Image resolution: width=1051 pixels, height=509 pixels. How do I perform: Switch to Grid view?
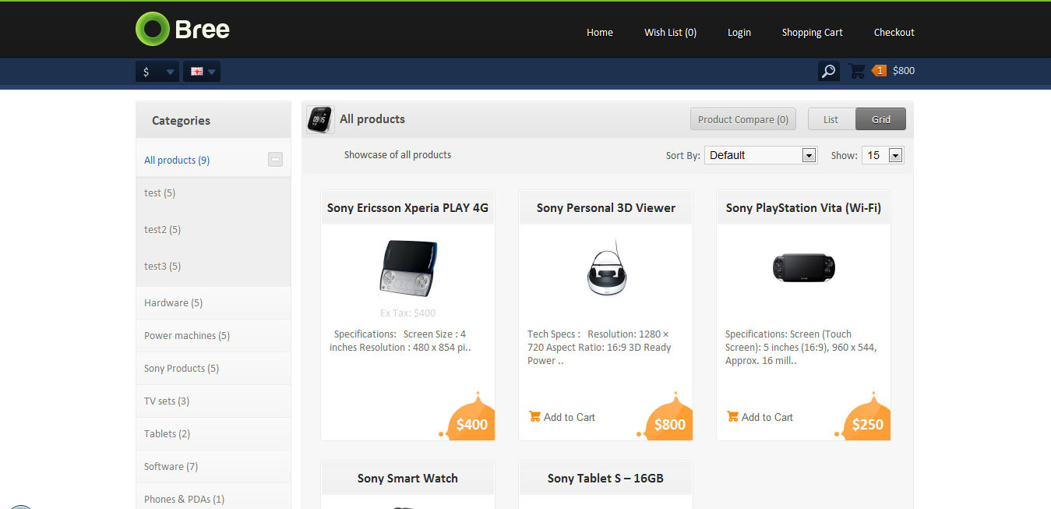pyautogui.click(x=881, y=119)
